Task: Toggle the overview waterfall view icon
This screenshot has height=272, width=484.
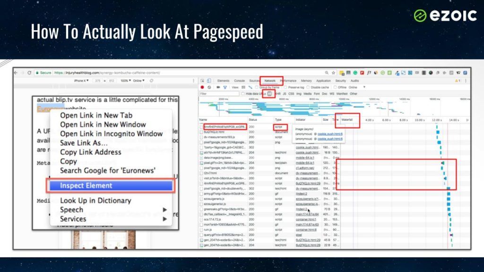Action: pyautogui.click(x=251, y=87)
